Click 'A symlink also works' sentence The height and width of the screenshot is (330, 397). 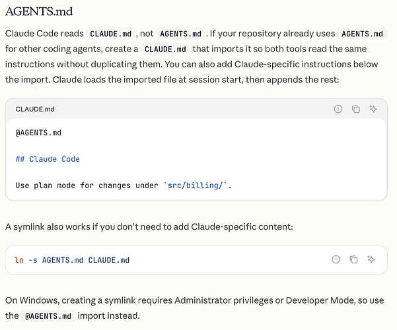click(x=149, y=227)
